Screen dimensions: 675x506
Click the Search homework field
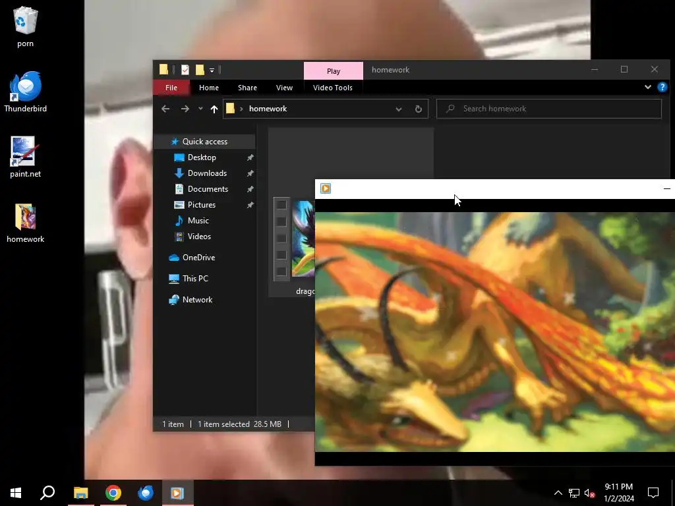(x=549, y=109)
